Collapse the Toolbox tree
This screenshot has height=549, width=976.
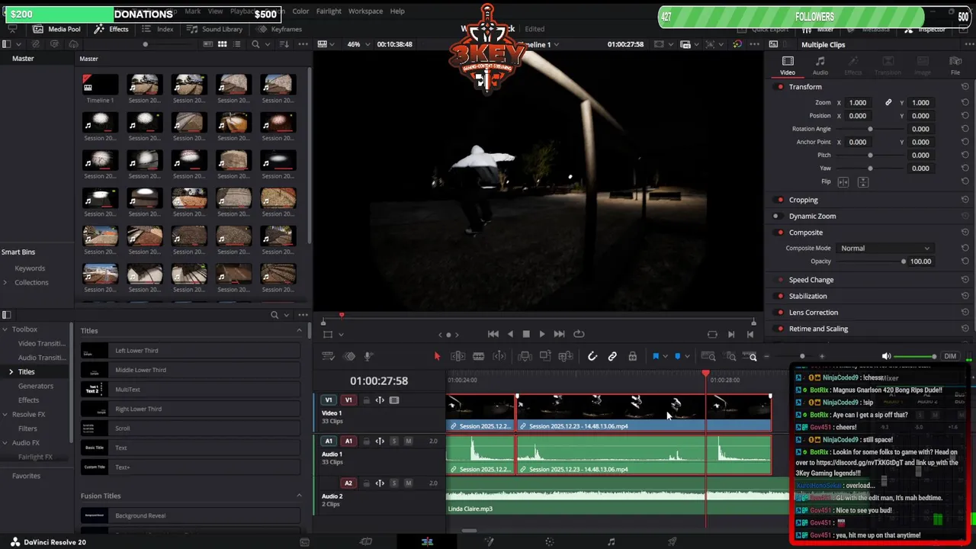coord(5,329)
